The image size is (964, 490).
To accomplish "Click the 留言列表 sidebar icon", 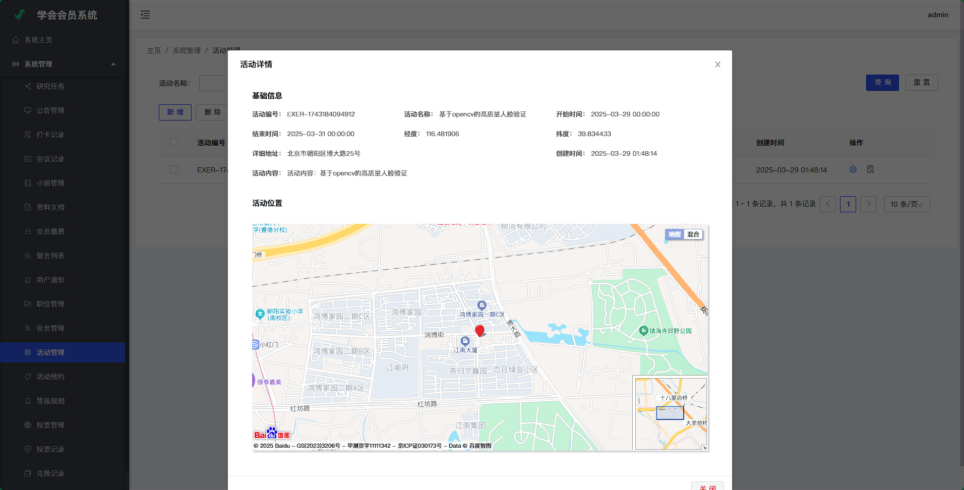I will click(28, 256).
